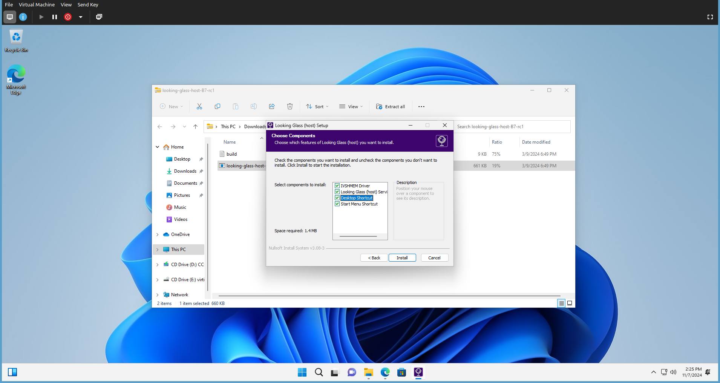
Task: Switch Explorer to large icons view
Action: tap(570, 303)
